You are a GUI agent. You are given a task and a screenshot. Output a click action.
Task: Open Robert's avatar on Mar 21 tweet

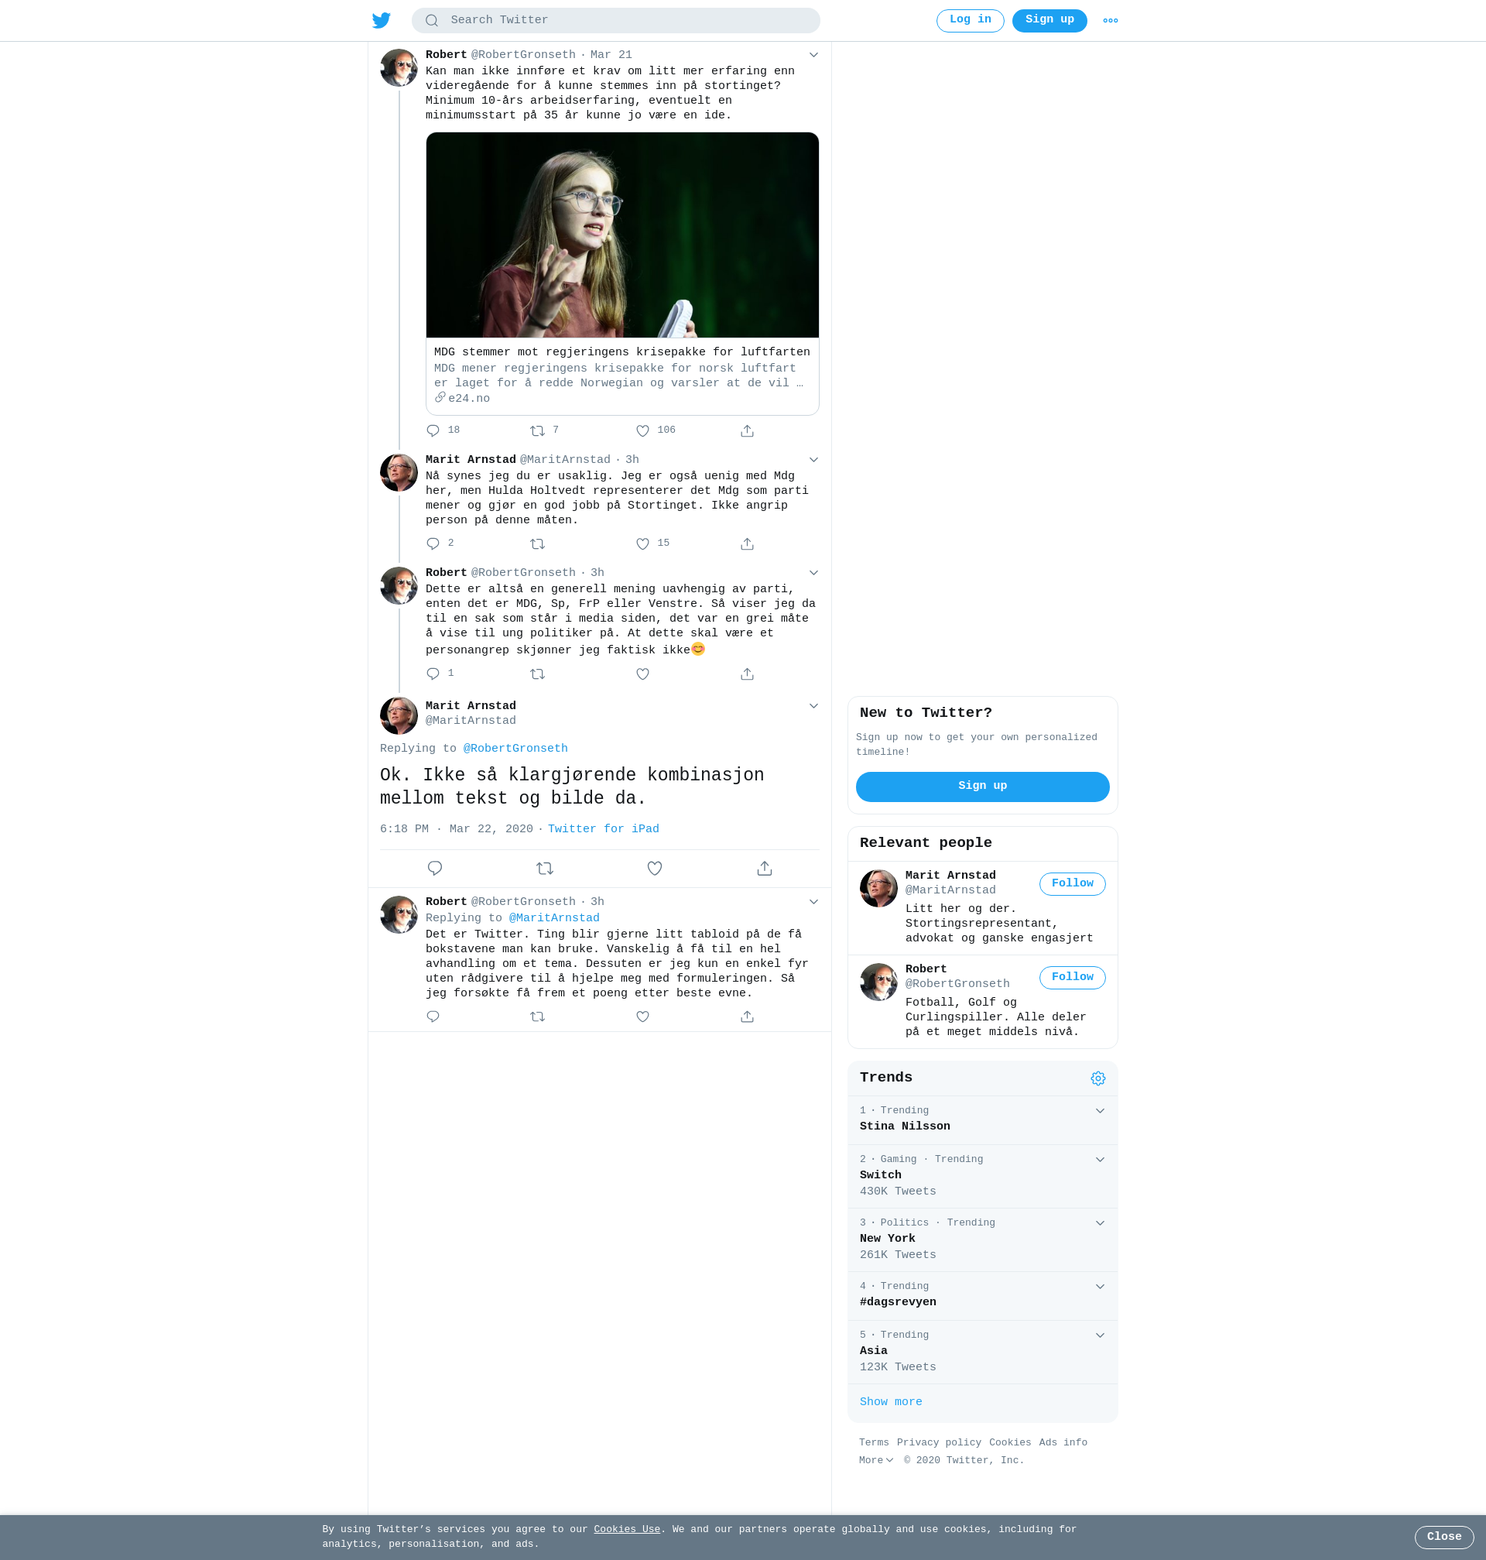pos(399,68)
